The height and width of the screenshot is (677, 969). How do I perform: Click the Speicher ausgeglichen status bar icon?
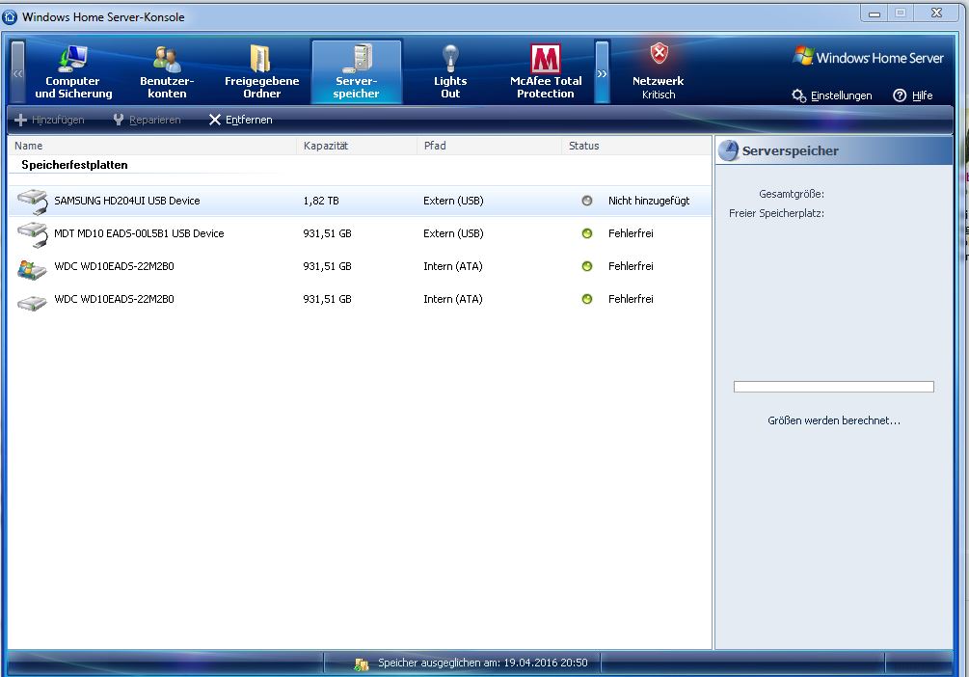tap(361, 664)
